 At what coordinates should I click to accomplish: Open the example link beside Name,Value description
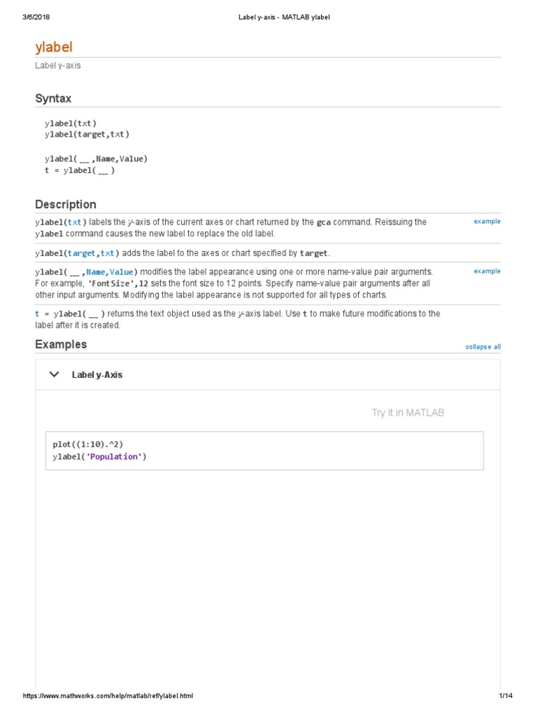(487, 271)
